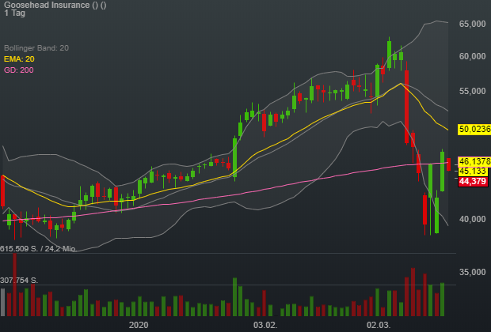
Task: Click the '03.02.' date axis label
Action: (x=265, y=325)
